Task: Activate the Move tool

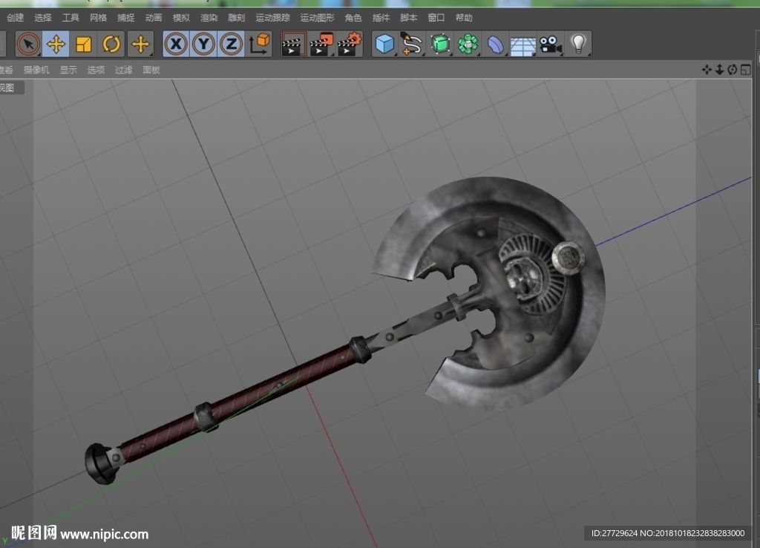Action: (x=56, y=44)
